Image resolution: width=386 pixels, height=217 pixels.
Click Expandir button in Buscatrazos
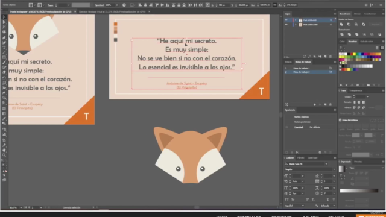click(x=376, y=24)
